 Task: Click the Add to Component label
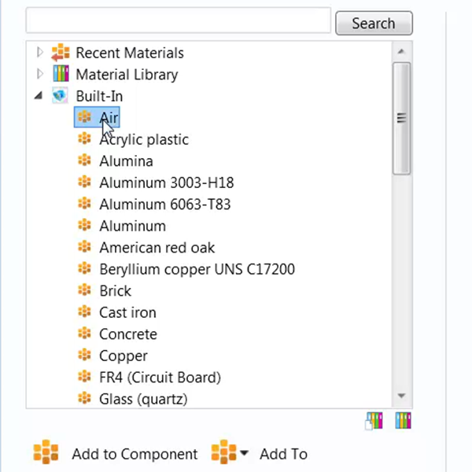tap(135, 454)
